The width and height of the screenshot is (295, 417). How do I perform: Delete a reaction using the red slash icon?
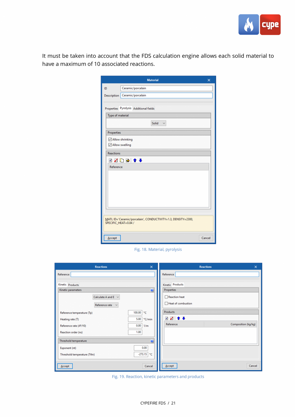coord(116,160)
